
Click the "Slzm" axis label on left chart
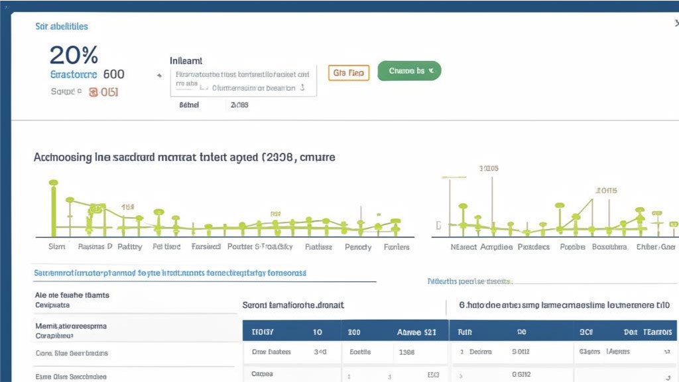pos(56,247)
